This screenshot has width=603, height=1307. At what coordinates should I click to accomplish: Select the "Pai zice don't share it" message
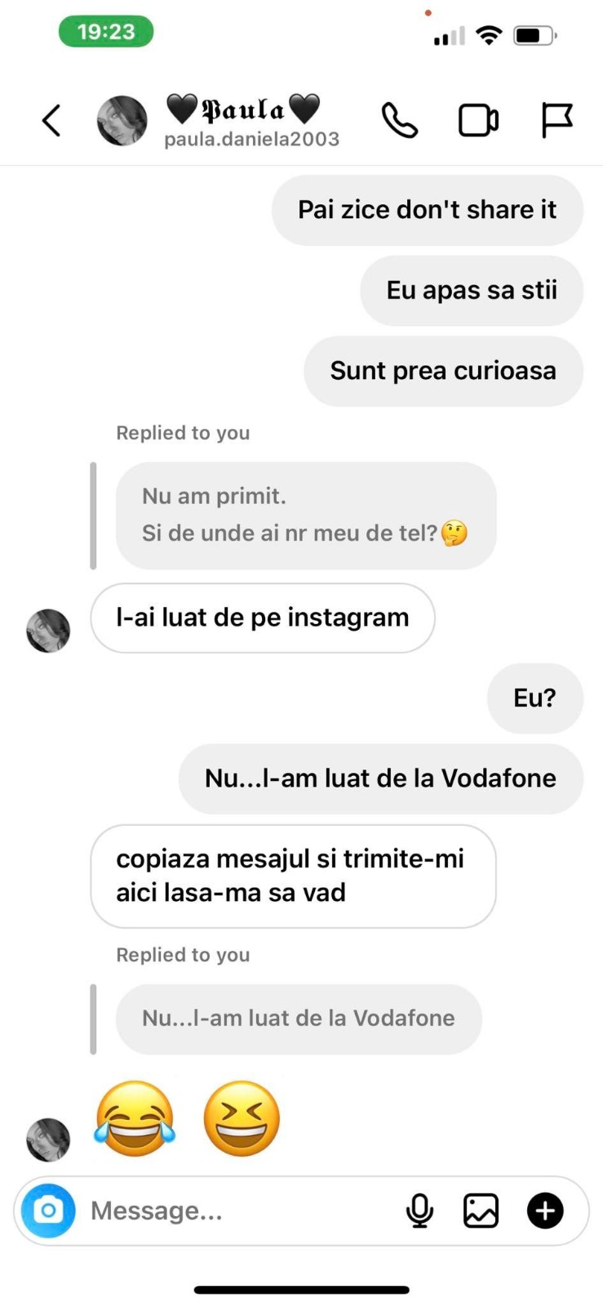[x=428, y=210]
